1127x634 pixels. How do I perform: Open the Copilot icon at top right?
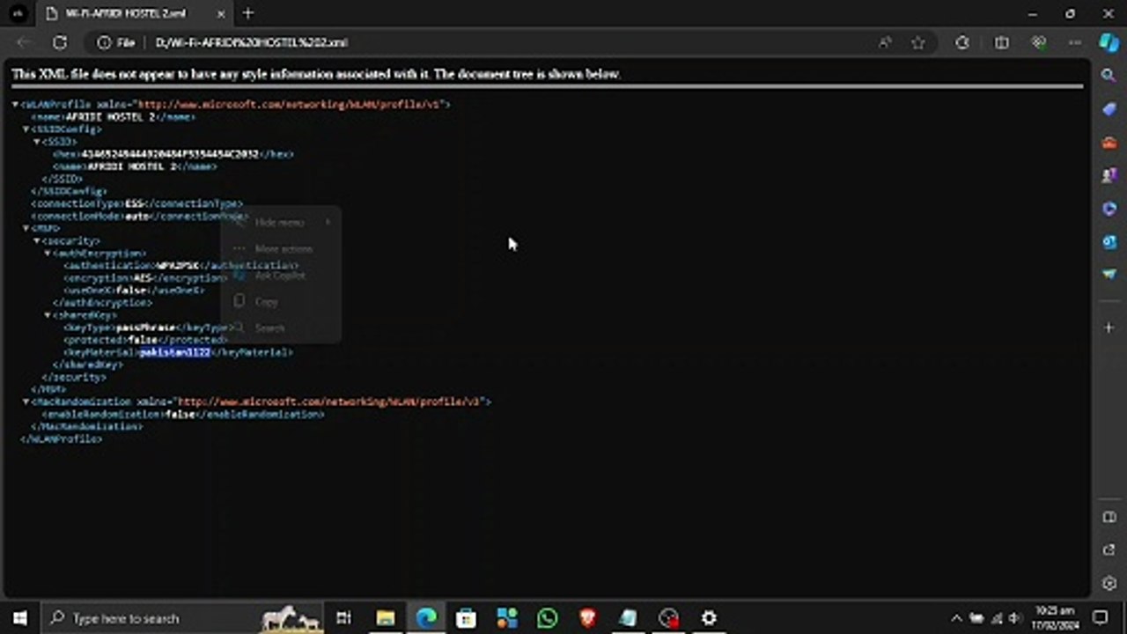pyautogui.click(x=1109, y=42)
